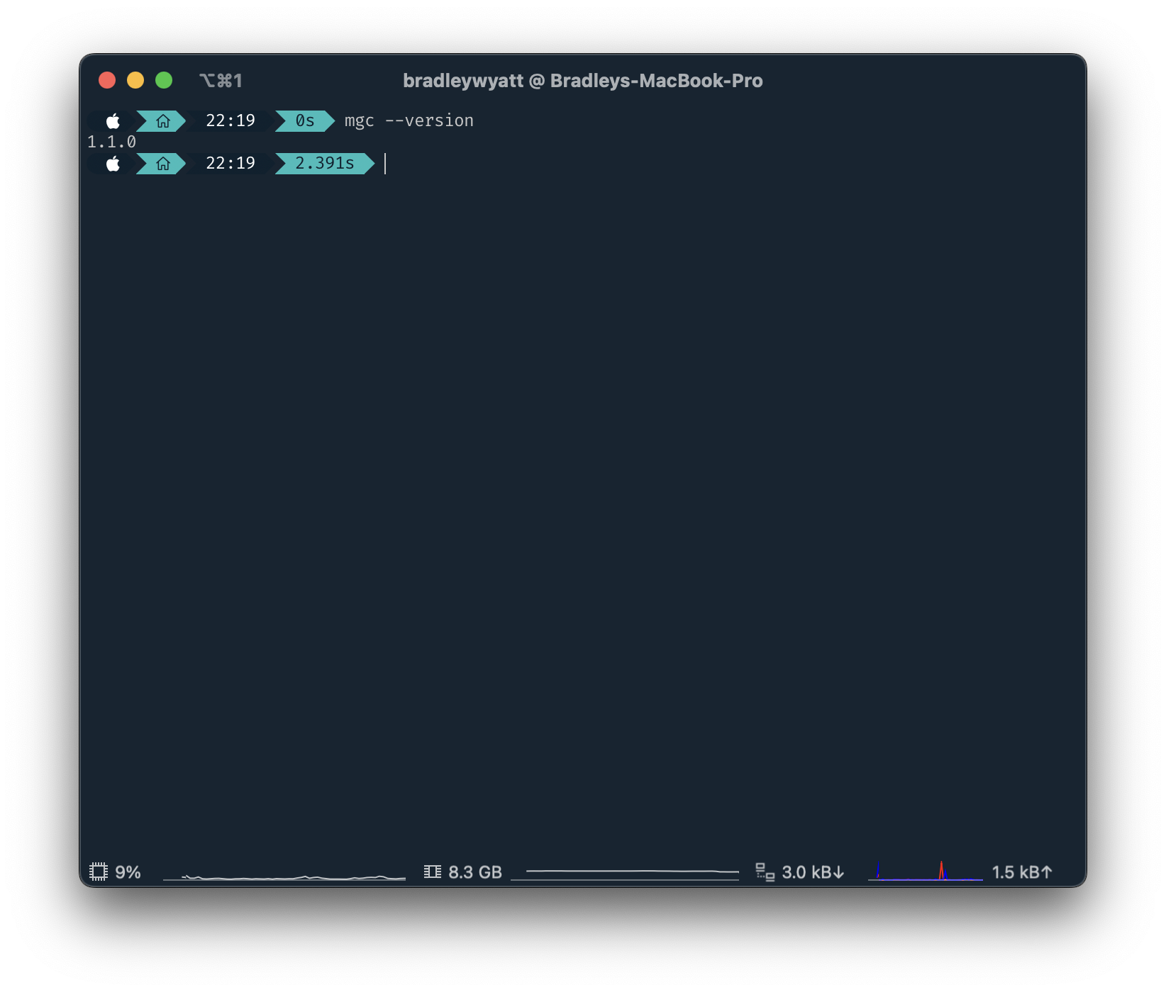Image resolution: width=1166 pixels, height=992 pixels.
Task: Click the 2.391s duration segment
Action: pos(325,164)
